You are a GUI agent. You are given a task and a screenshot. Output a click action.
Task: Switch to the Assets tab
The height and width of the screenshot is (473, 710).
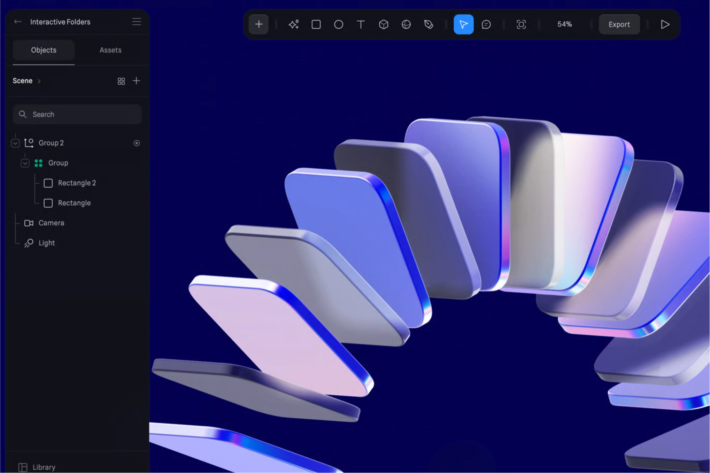[x=110, y=50]
